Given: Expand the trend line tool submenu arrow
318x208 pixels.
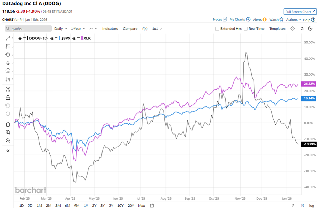Looking at the screenshot, I should coord(13,38).
